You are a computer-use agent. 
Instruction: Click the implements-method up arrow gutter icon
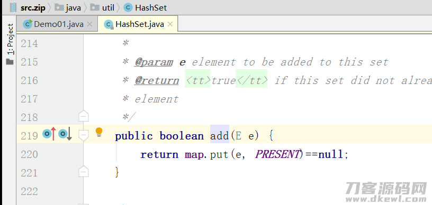pyautogui.click(x=49, y=134)
